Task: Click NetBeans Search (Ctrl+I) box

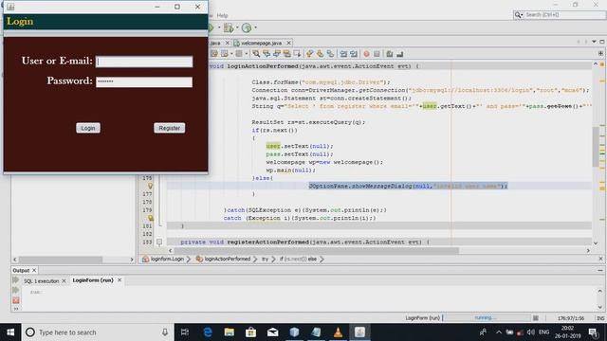Action: pos(560,15)
